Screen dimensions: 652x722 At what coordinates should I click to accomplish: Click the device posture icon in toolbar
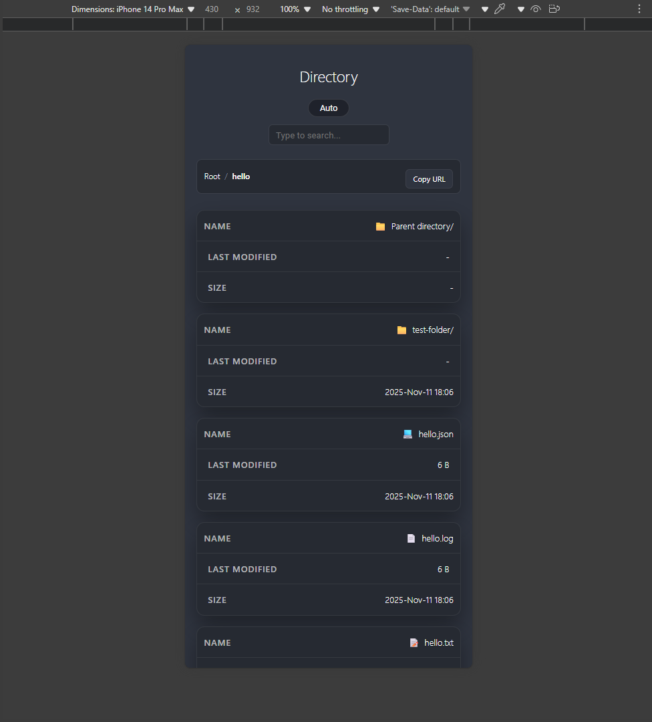(554, 9)
